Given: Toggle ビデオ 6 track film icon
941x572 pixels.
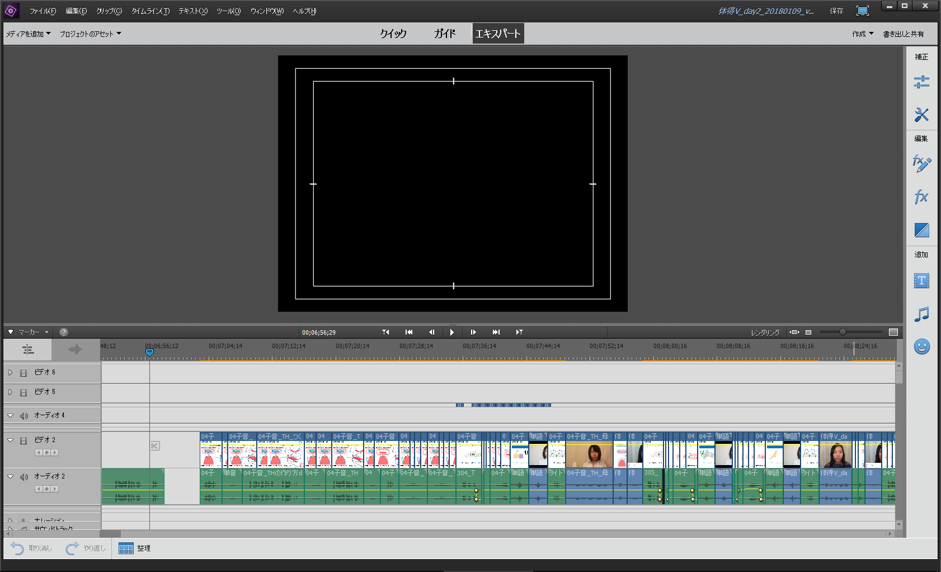Looking at the screenshot, I should [x=23, y=373].
